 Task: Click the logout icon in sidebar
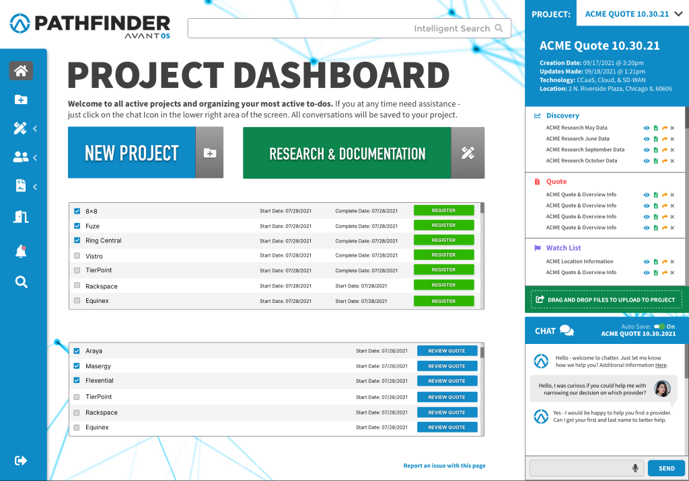coord(21,460)
